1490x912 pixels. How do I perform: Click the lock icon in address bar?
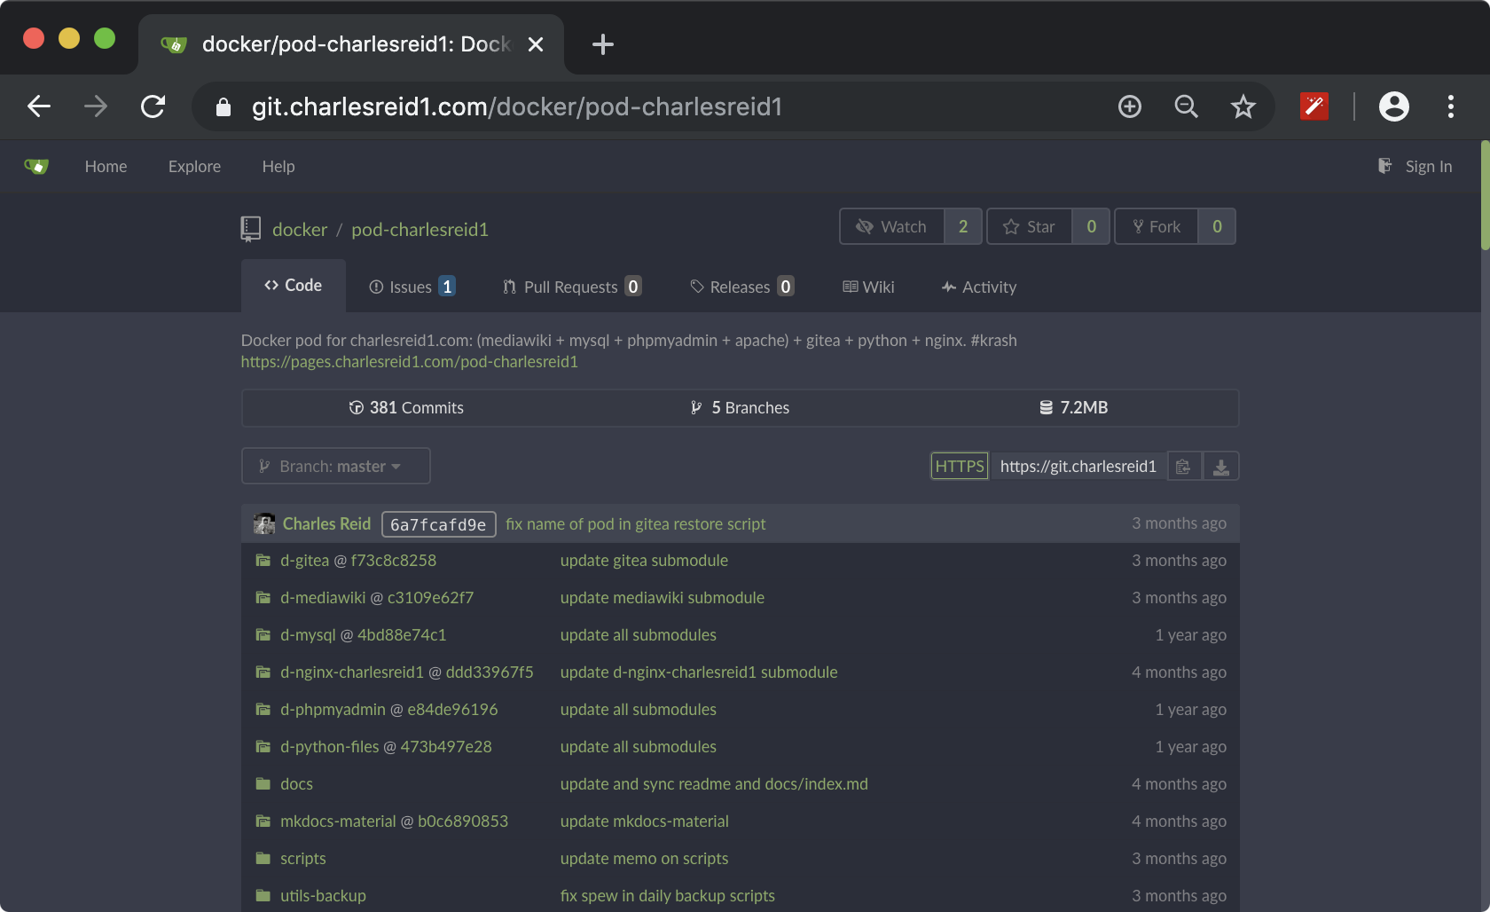(223, 106)
